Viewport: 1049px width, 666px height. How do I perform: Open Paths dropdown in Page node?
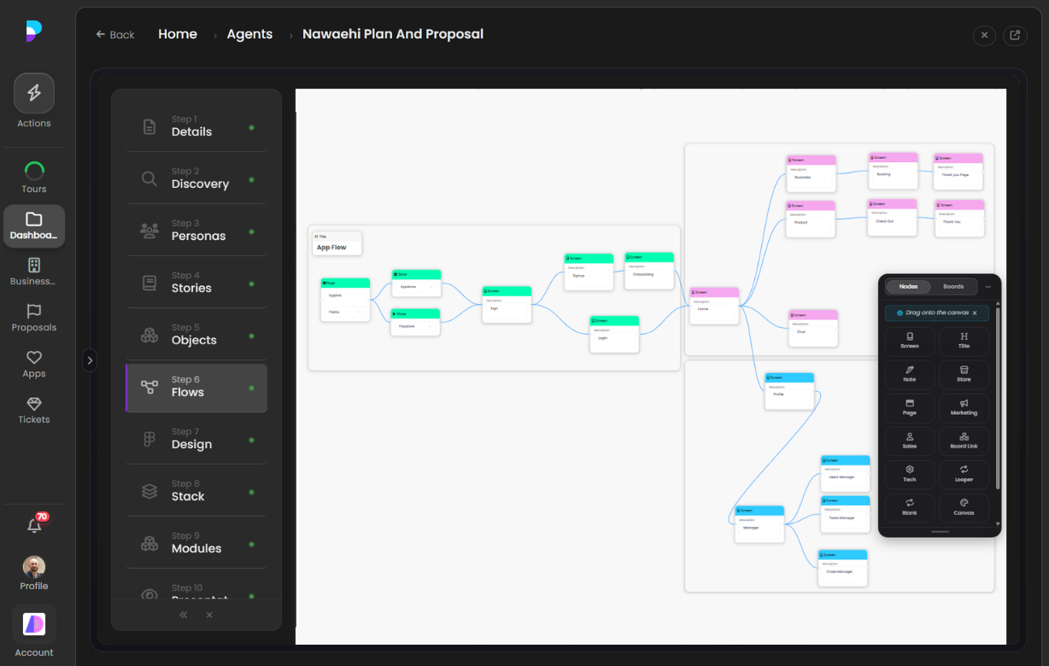tap(345, 313)
